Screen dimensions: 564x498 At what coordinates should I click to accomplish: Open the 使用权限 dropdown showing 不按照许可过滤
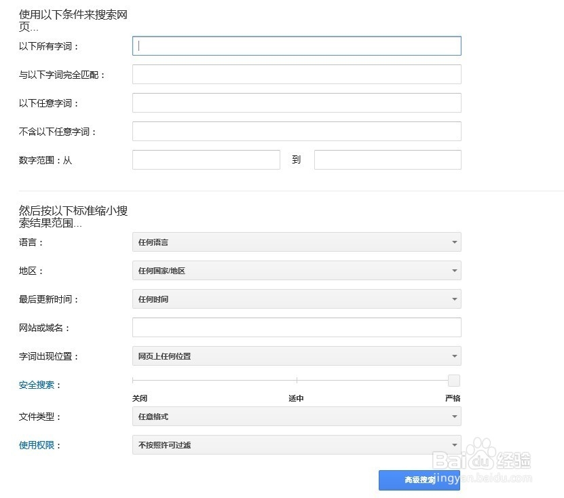296,445
